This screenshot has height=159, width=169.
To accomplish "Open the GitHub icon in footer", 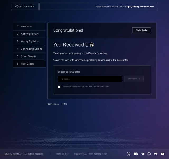I will (149, 154).
